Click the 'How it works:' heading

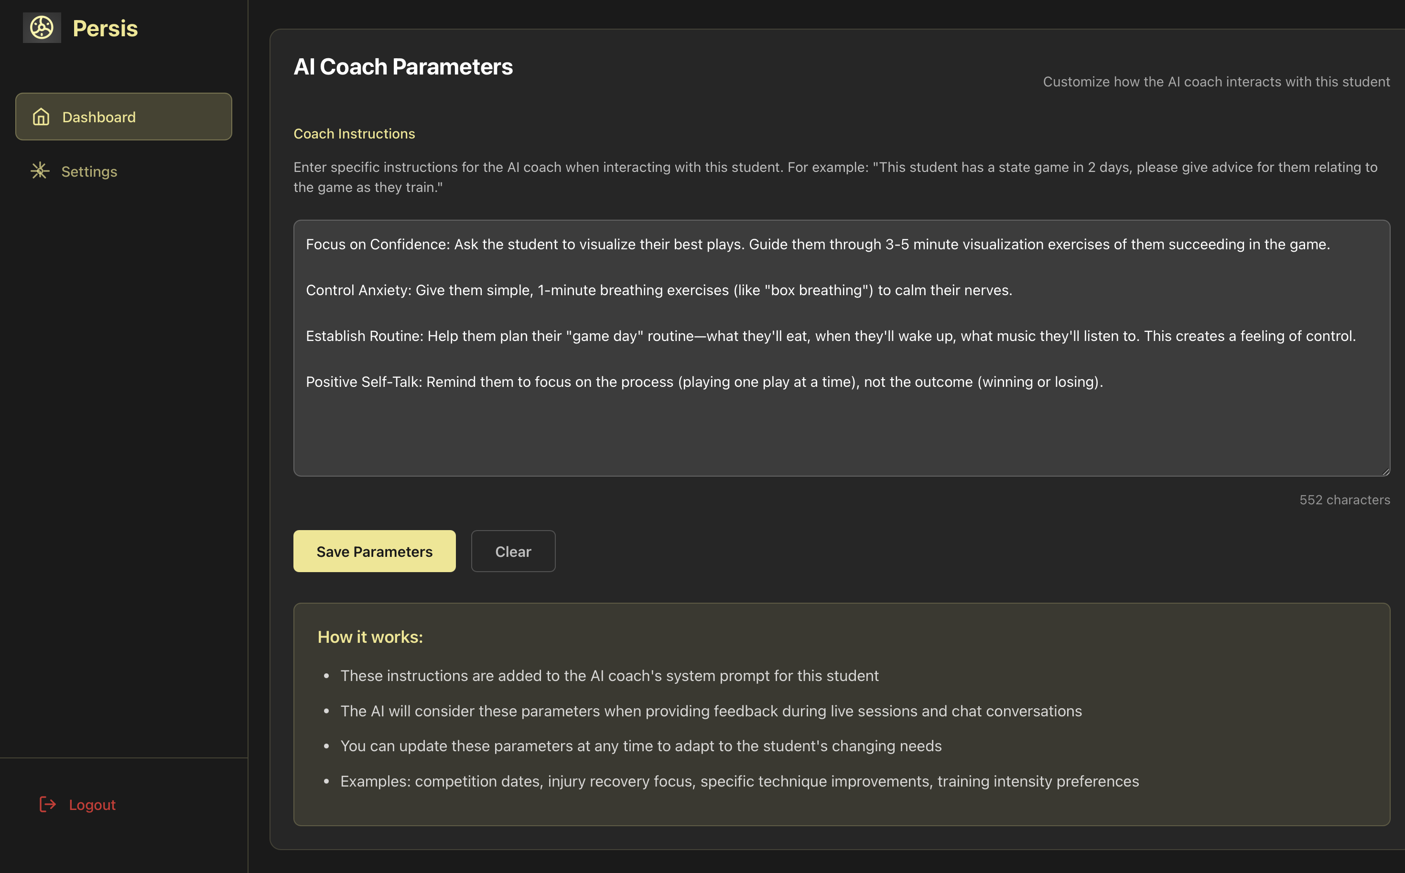370,637
